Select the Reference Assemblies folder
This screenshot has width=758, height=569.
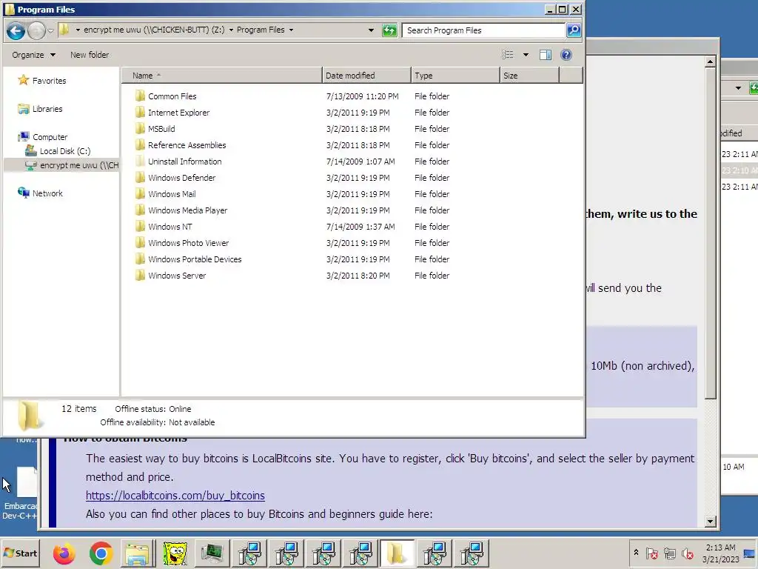click(x=187, y=145)
